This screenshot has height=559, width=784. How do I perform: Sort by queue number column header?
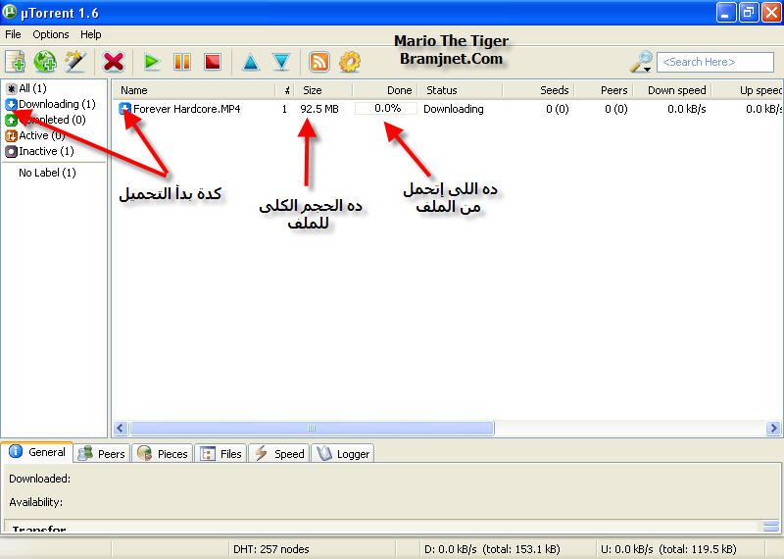tap(285, 90)
